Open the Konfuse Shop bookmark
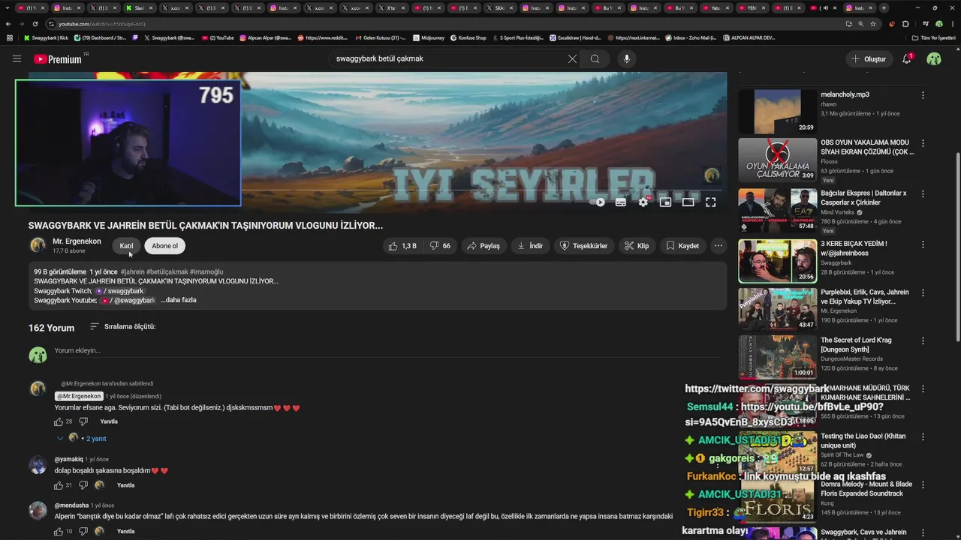This screenshot has height=540, width=961. tap(468, 37)
